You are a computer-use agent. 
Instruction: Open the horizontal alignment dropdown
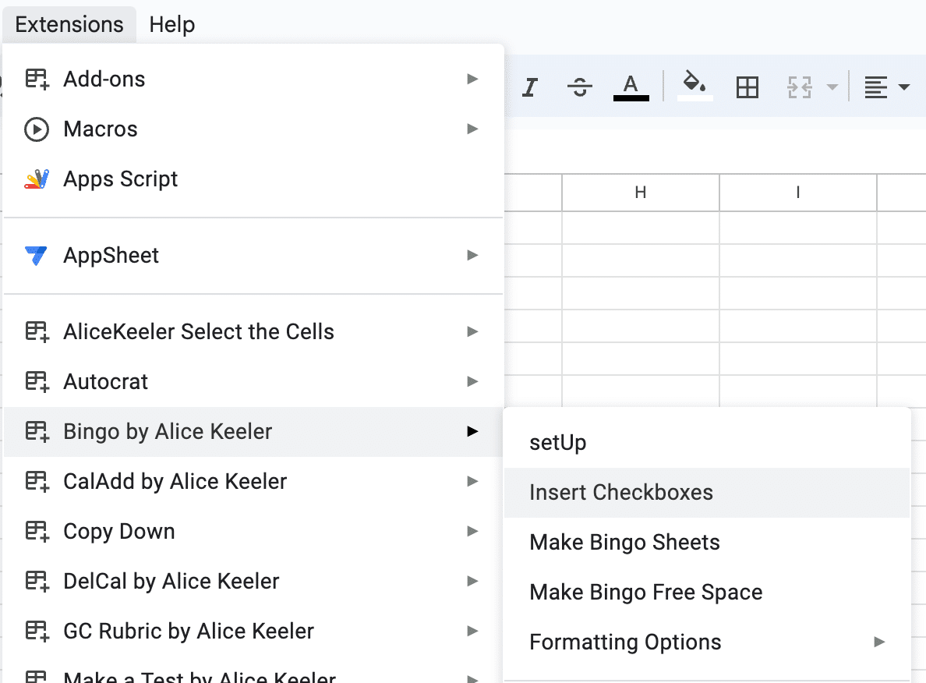coord(887,87)
